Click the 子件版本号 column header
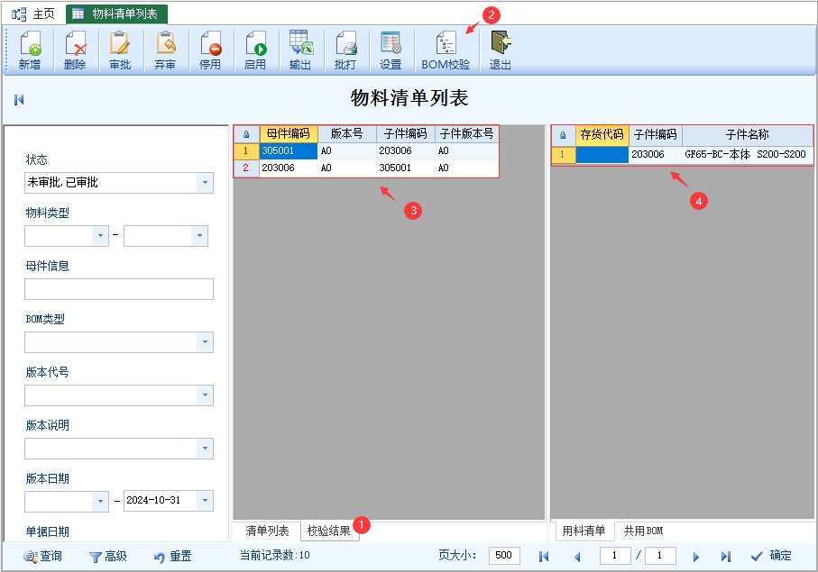Viewport: 818px width, 572px height. click(x=467, y=134)
